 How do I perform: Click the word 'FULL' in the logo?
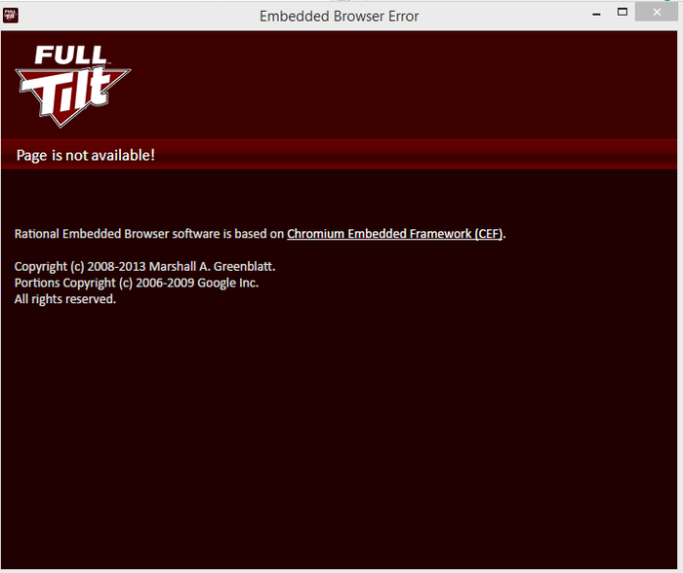(x=70, y=56)
